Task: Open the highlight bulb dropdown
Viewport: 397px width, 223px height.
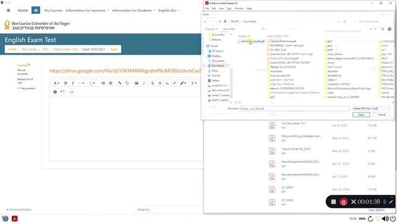Action: (x=194, y=83)
